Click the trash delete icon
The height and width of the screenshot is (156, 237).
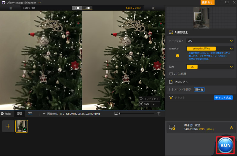[159, 114]
